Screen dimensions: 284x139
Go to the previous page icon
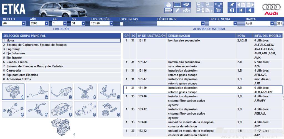tap(241, 5)
